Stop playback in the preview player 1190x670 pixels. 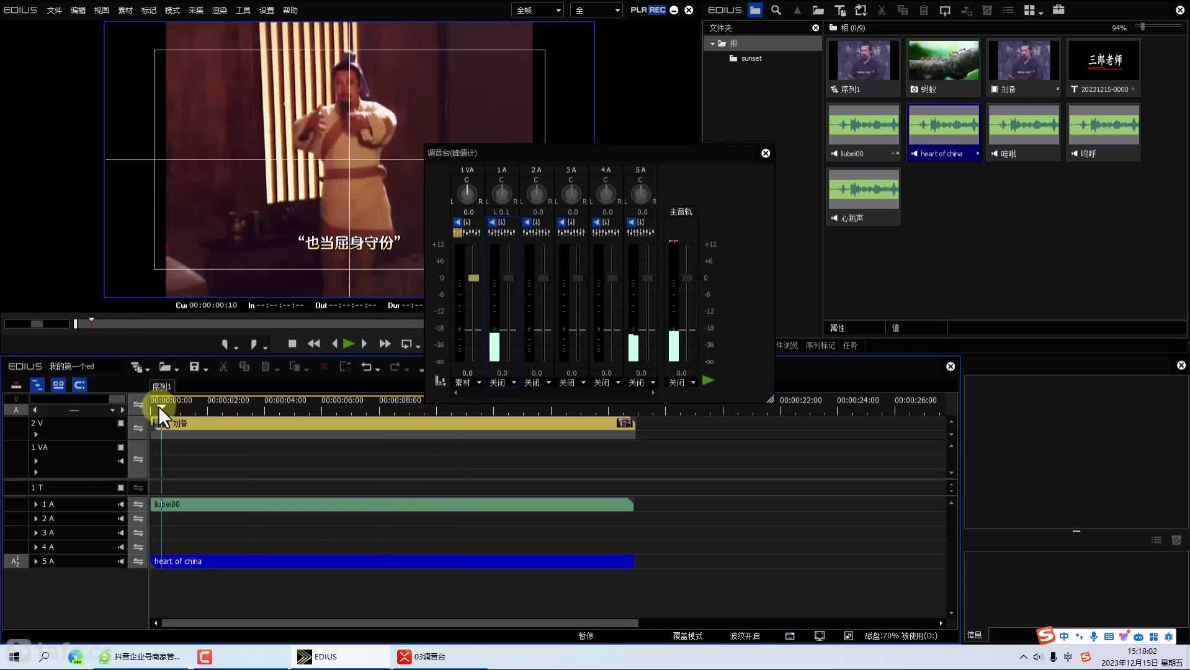click(292, 343)
